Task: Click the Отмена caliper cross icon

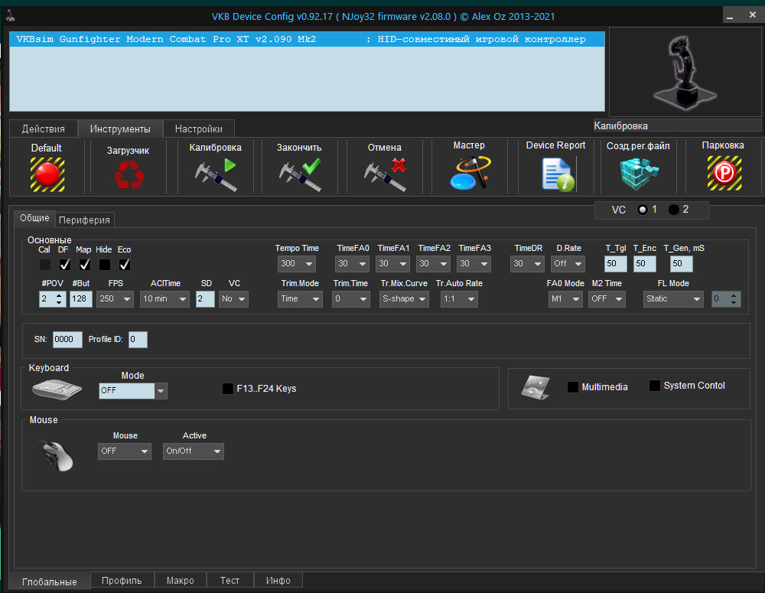Action: click(x=385, y=174)
